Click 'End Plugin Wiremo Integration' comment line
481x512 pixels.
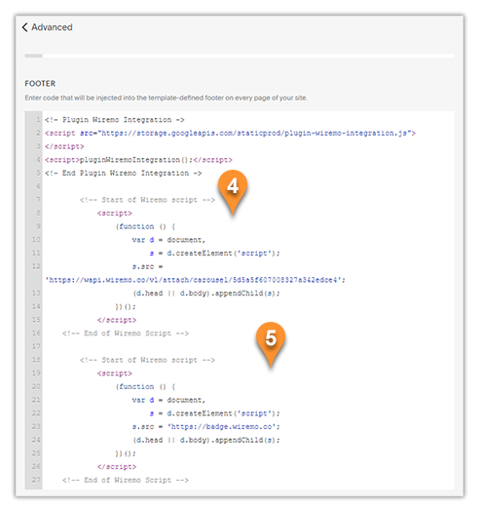[124, 173]
